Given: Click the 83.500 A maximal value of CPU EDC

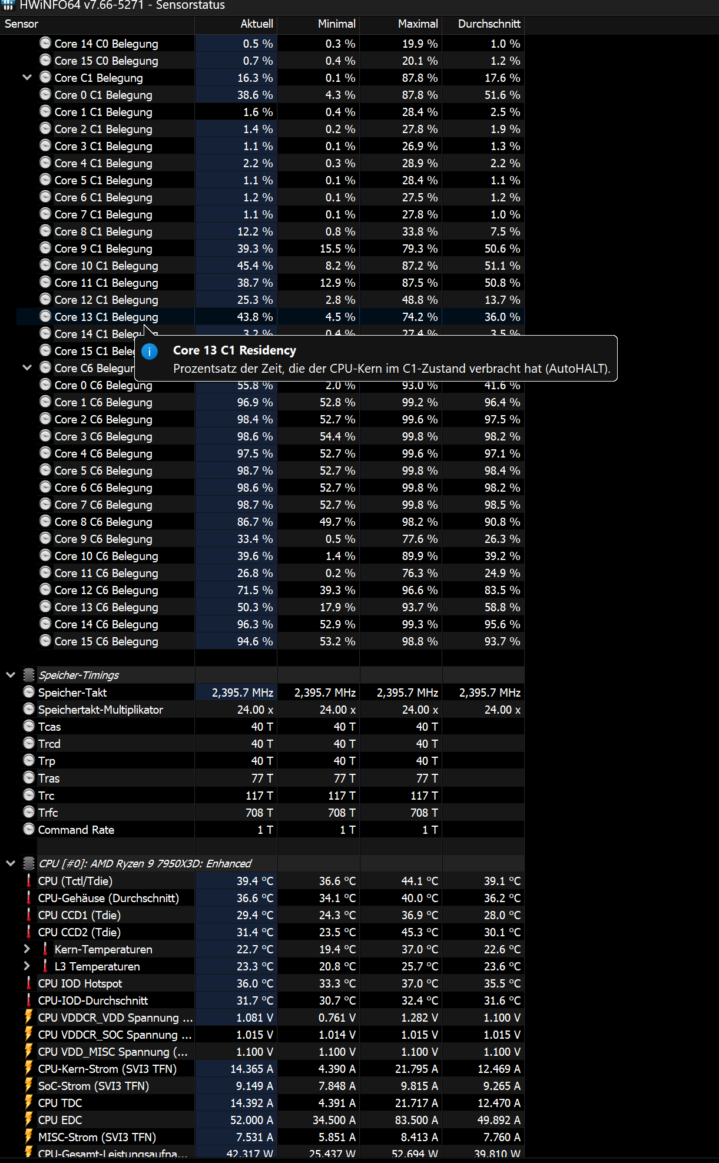Looking at the screenshot, I should tap(416, 1120).
